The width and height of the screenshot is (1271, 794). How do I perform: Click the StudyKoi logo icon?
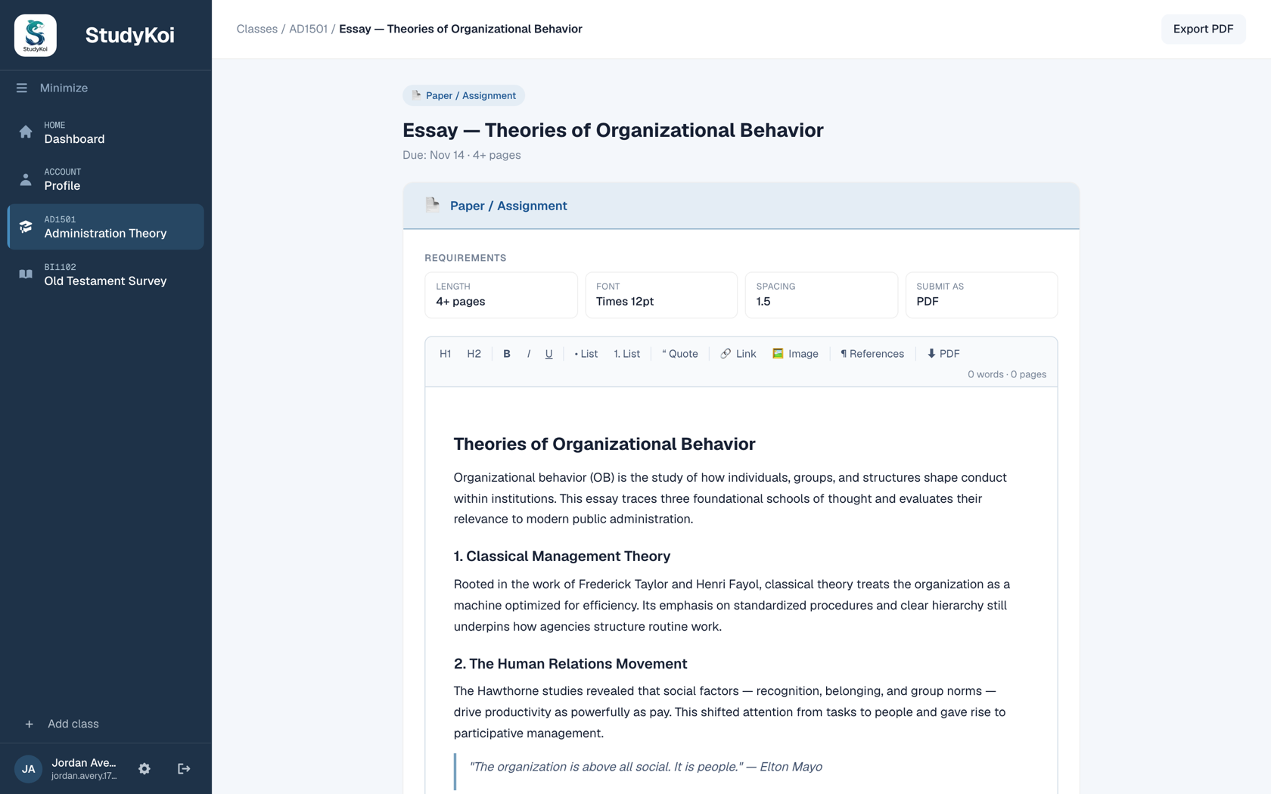(x=36, y=36)
